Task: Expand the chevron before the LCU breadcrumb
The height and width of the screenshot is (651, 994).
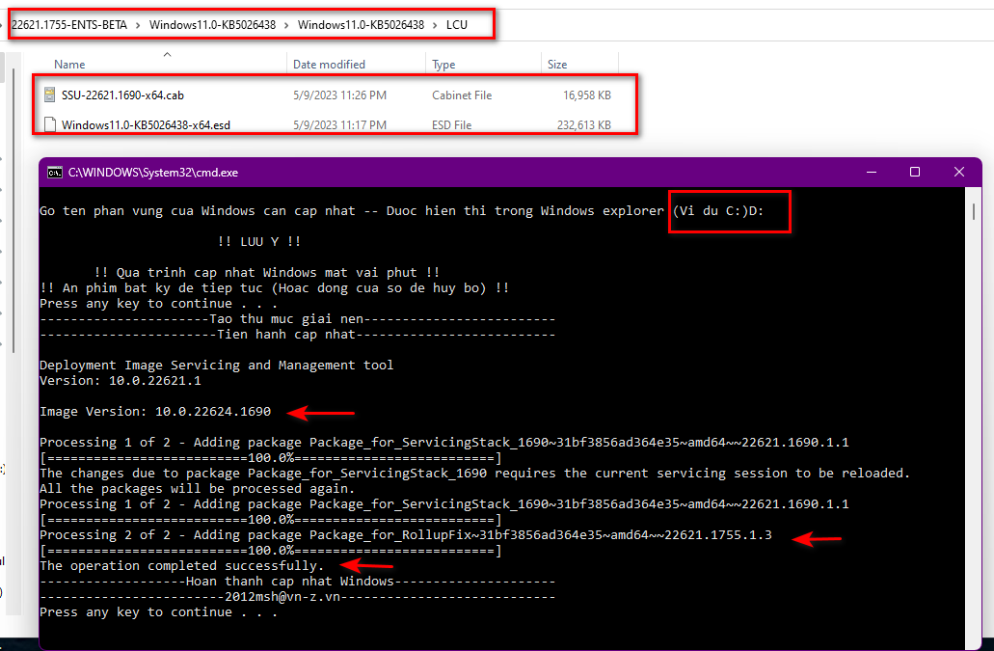Action: 435,25
